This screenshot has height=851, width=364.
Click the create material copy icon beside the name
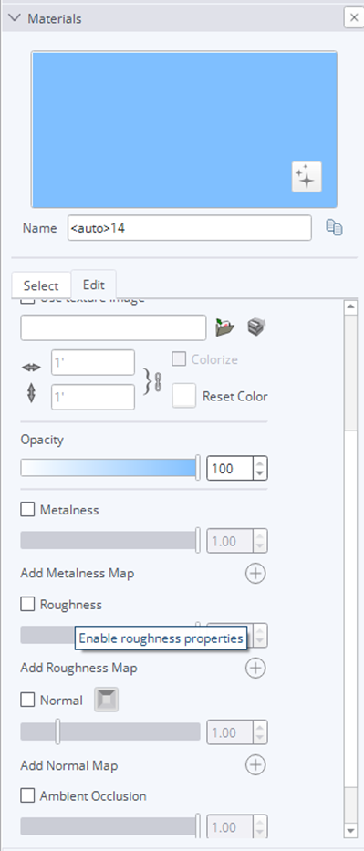coord(334,227)
